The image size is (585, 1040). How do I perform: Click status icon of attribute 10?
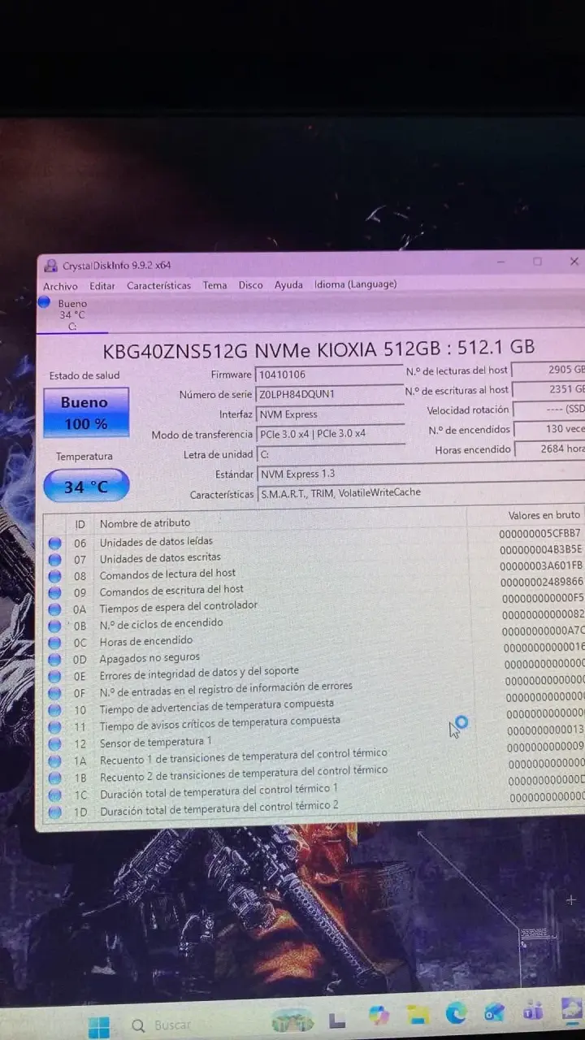click(x=54, y=710)
